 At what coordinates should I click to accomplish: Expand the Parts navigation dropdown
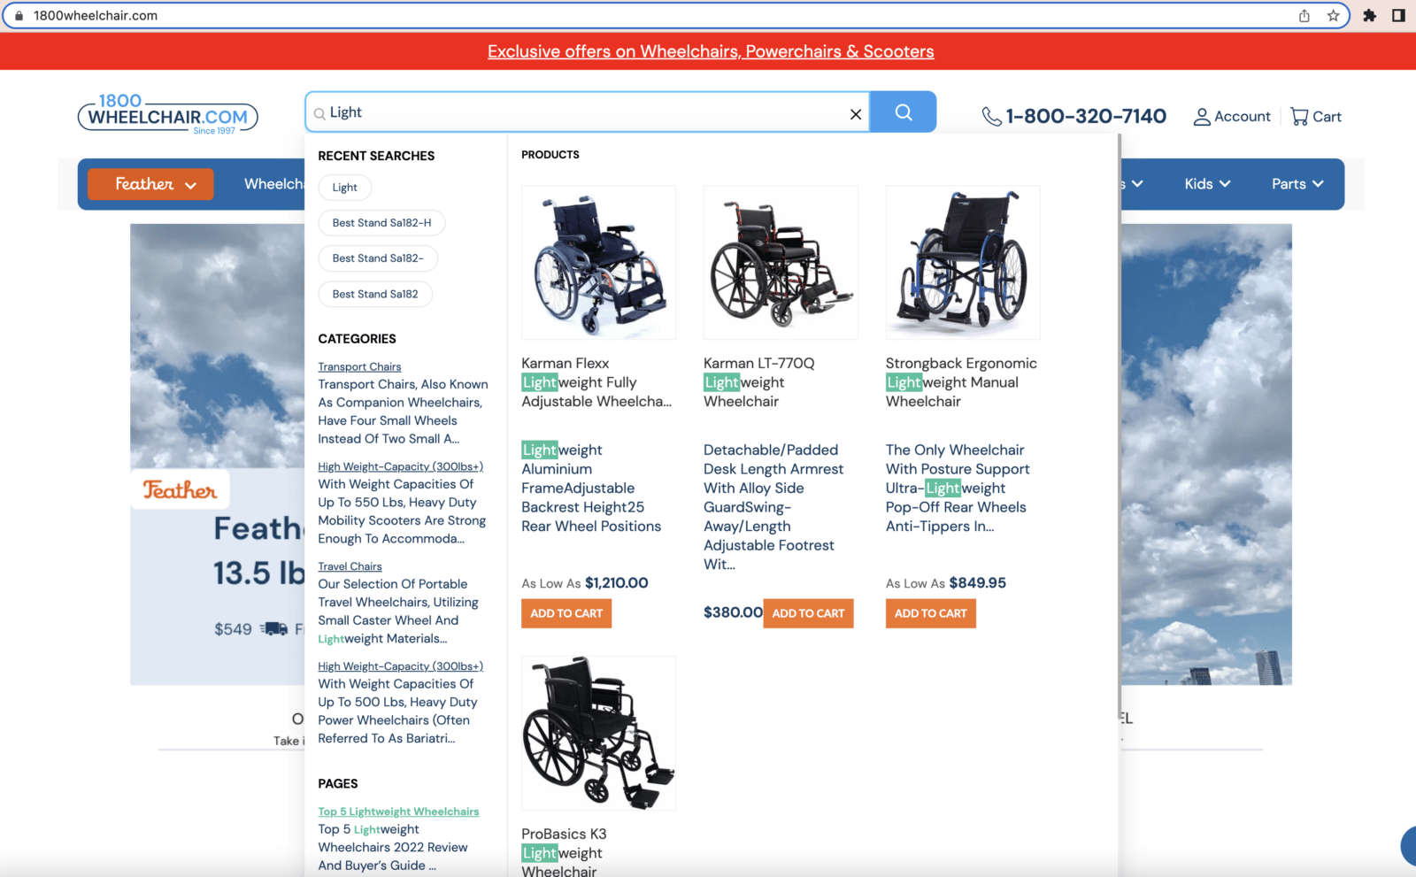(x=1297, y=184)
